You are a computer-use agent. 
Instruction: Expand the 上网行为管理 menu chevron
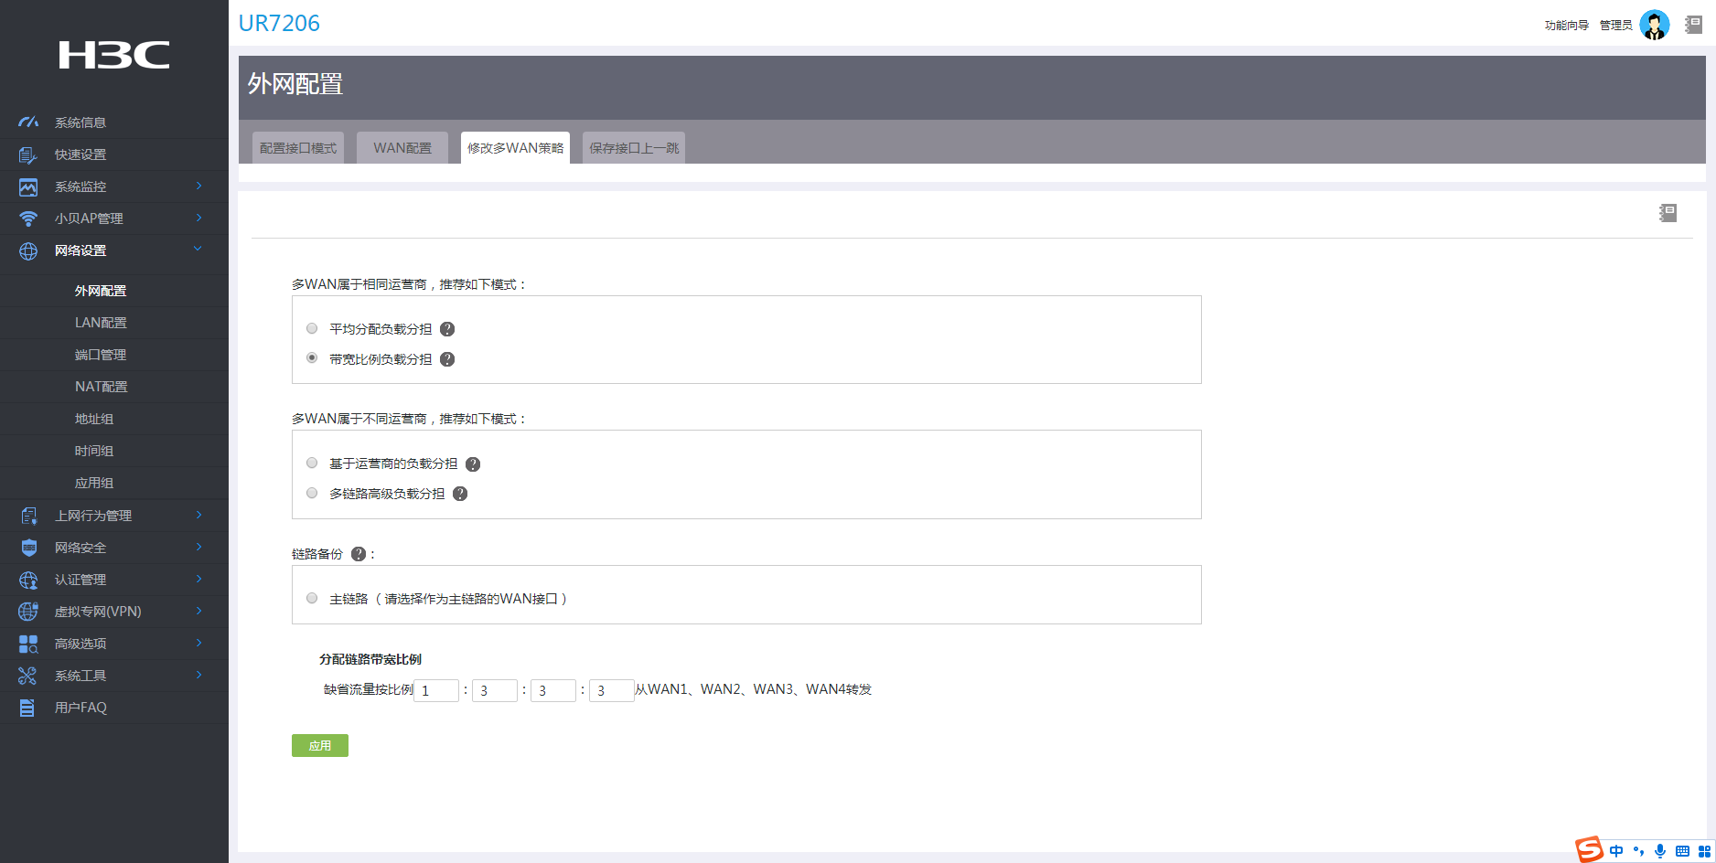(x=198, y=515)
